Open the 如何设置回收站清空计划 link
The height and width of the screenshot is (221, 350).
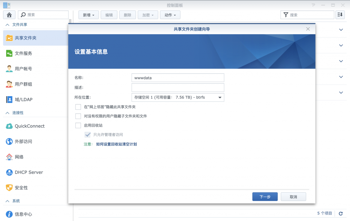(117, 144)
